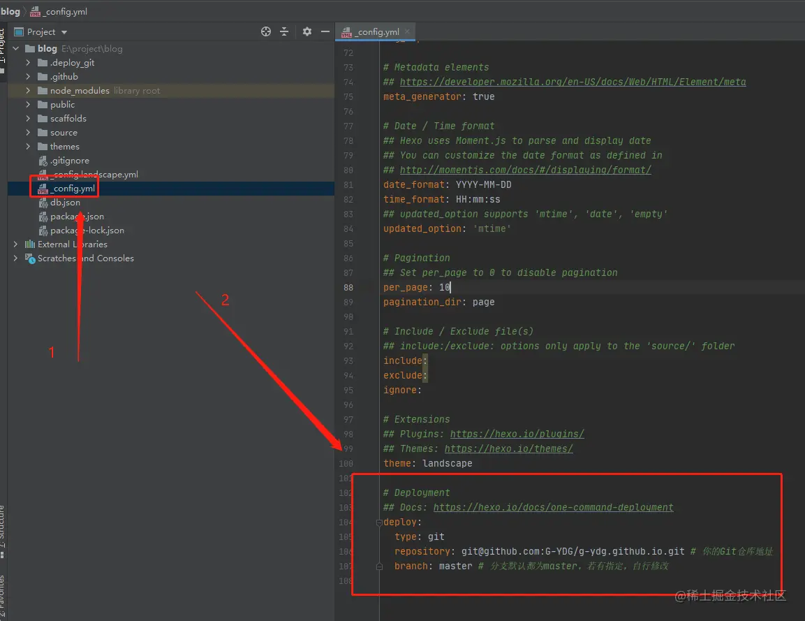
Task: Click the per_page value 10
Action: [445, 287]
